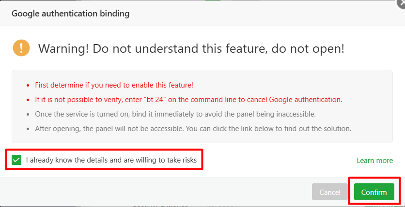Click the "Google authentication binding" dialog title
Image resolution: width=405 pixels, height=207 pixels.
(70, 14)
